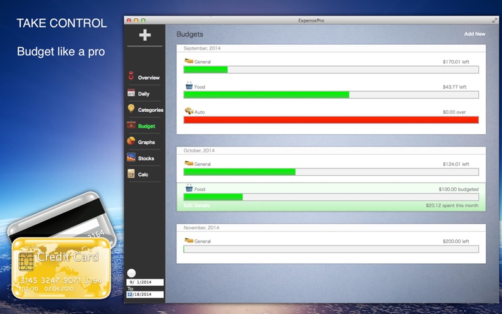Screen dimensions: 502x314
Task: Click the $170.01 left amount
Action: (456, 62)
